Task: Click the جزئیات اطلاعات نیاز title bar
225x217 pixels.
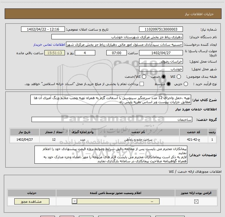Action: coord(113,14)
